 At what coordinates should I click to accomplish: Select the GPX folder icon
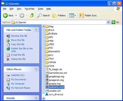point(47,37)
